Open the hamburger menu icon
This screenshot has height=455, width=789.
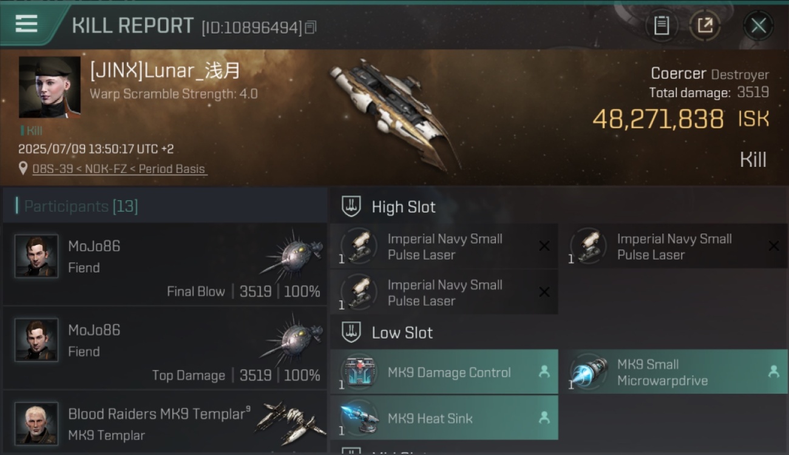[26, 24]
